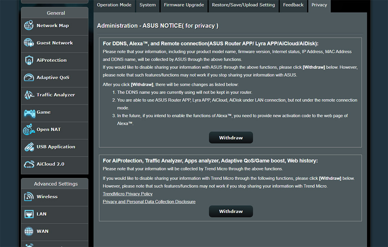Click the WAN globe icon

coord(29,232)
